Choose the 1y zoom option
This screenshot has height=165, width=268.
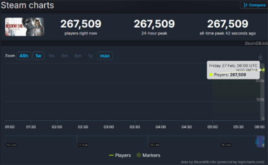click(x=90, y=56)
